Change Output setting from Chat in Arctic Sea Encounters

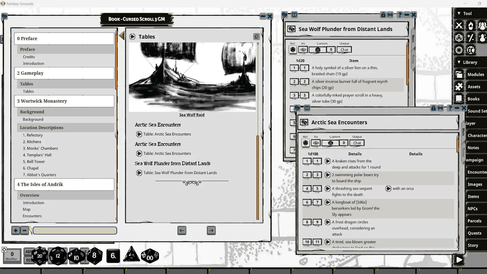(x=357, y=143)
